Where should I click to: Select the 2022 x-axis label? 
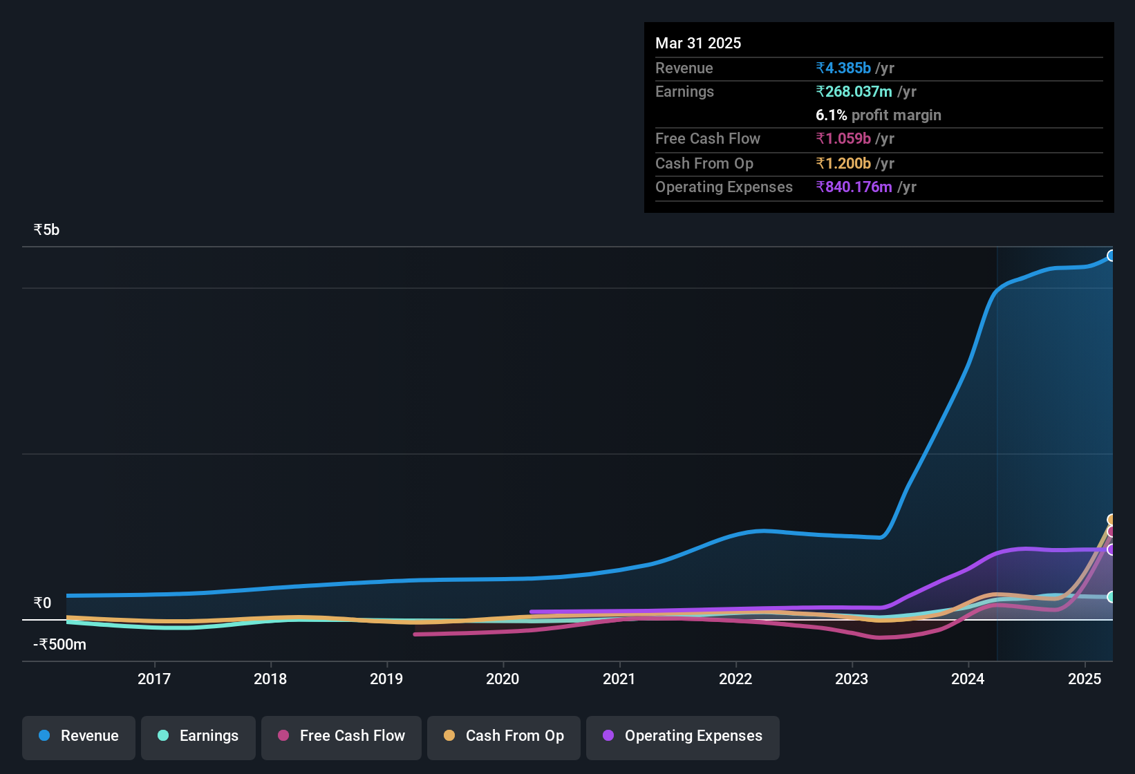pos(735,679)
